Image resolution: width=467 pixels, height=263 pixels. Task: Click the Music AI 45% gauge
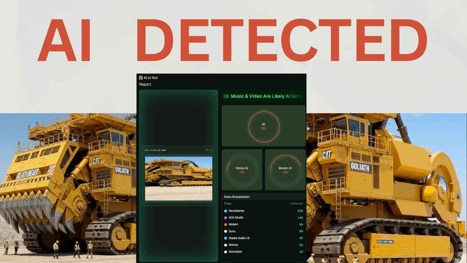(x=285, y=169)
